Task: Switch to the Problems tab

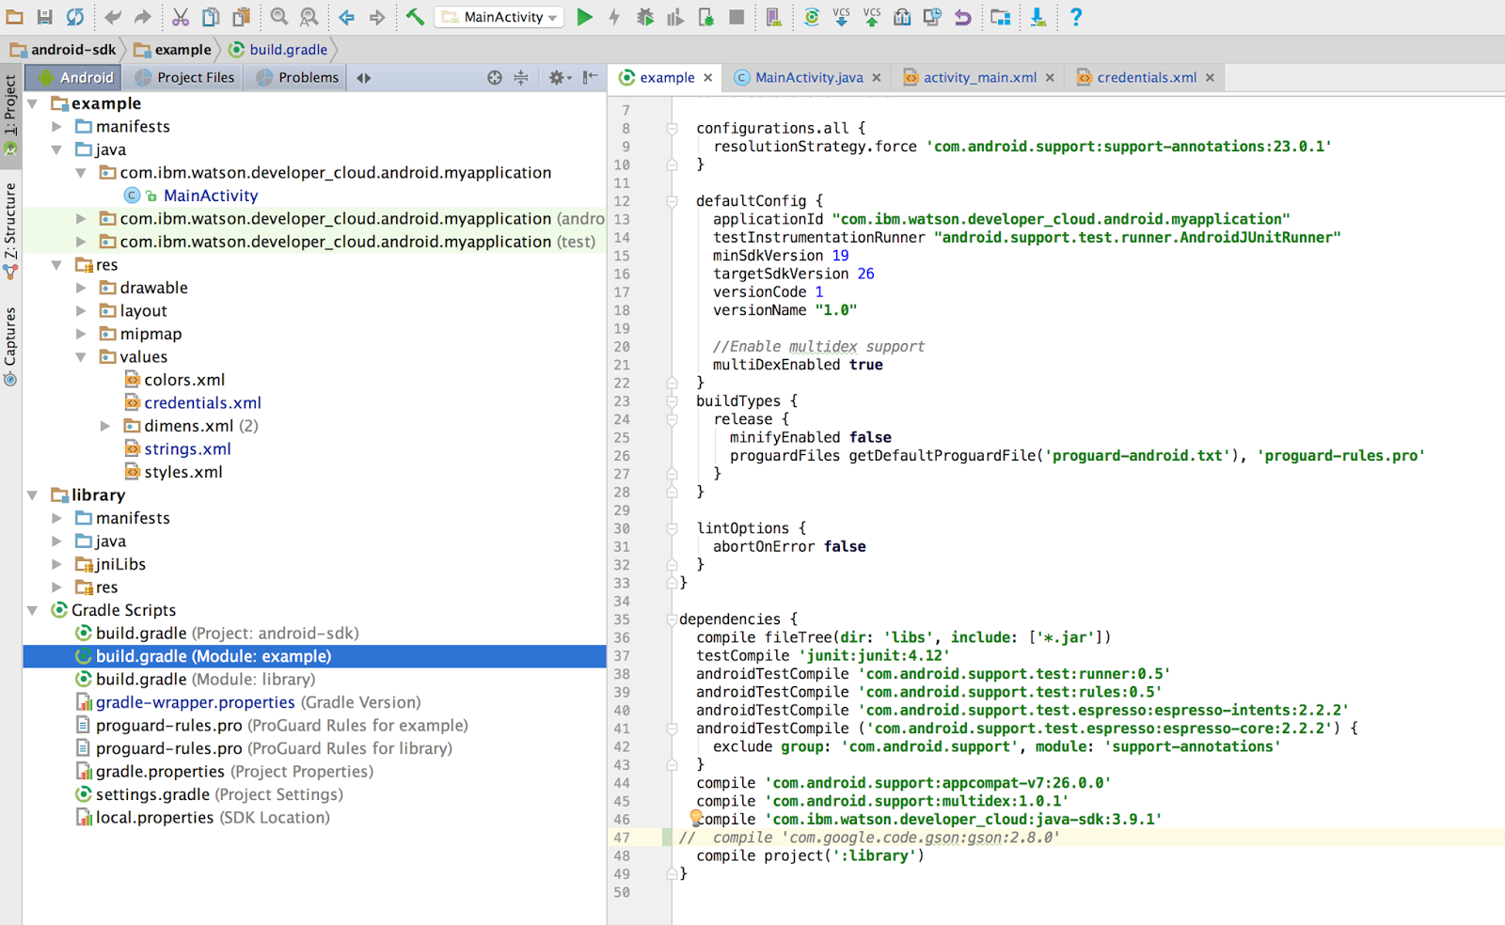Action: click(x=296, y=77)
